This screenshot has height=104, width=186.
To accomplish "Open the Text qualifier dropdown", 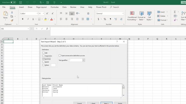I will (x=83, y=60).
